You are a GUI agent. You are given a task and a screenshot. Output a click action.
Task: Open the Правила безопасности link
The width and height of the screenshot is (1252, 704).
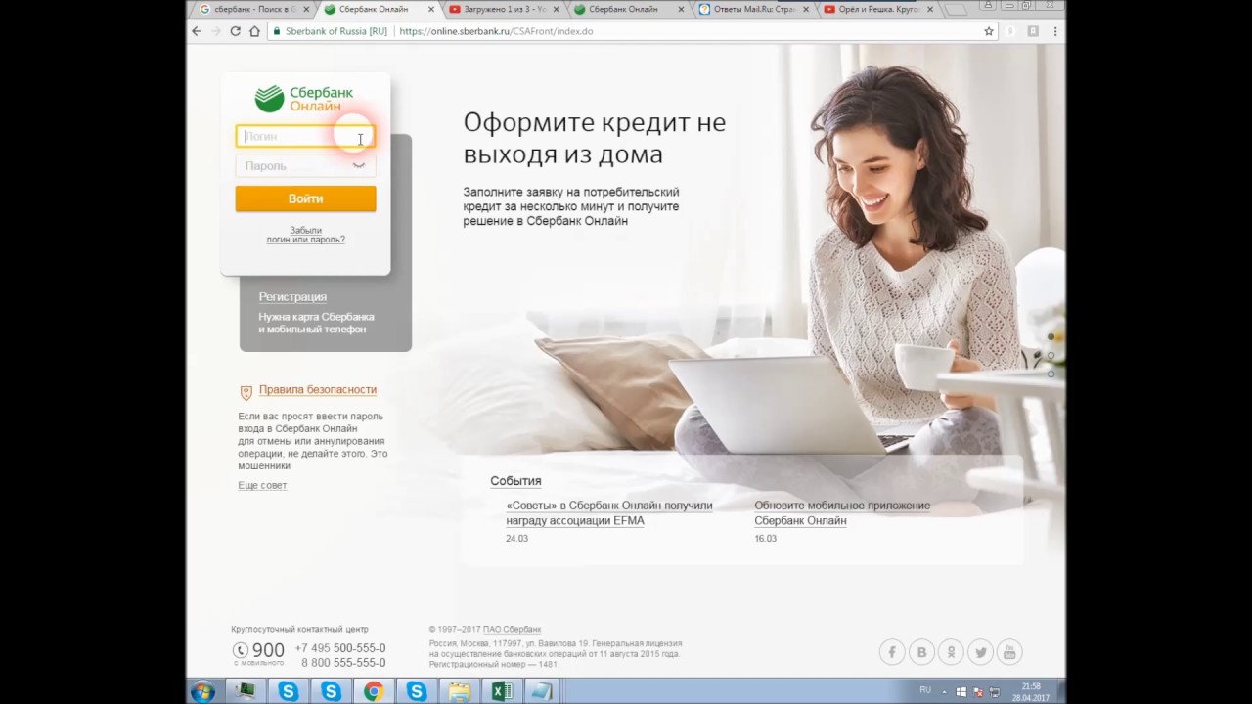(x=318, y=389)
